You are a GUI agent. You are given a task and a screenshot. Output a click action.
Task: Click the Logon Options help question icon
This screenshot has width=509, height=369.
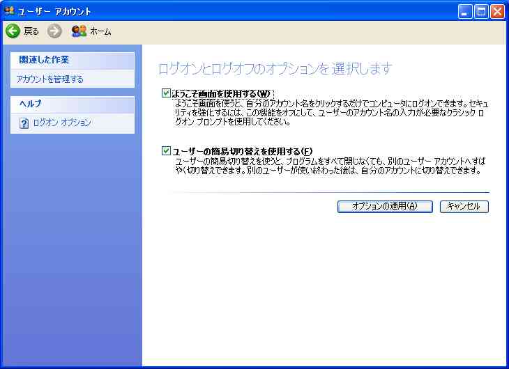tap(24, 123)
